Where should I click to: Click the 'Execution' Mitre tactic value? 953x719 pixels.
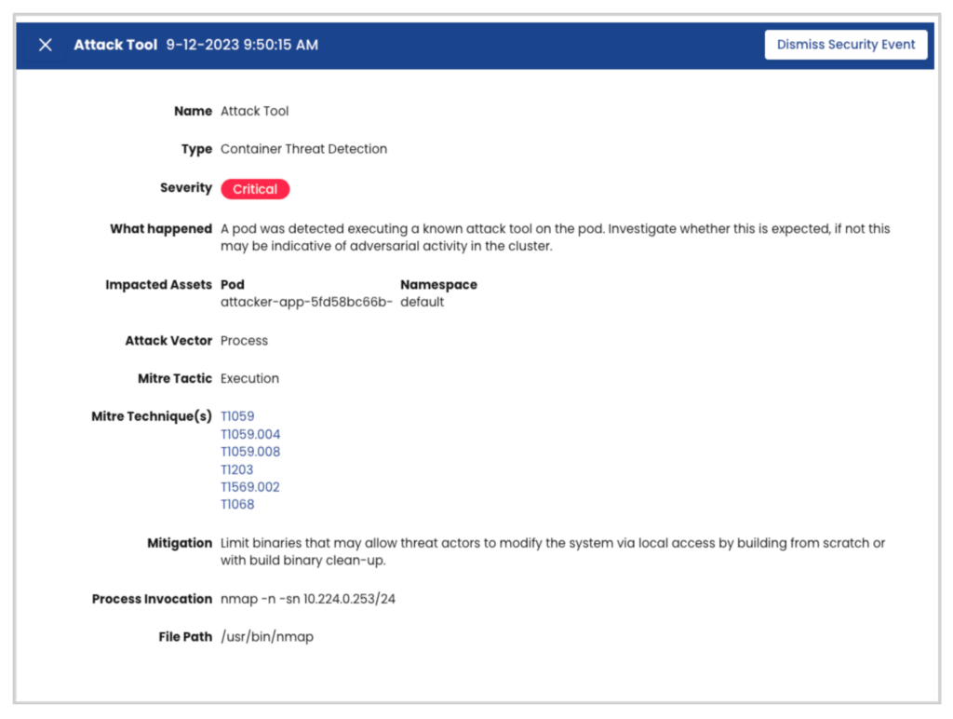point(249,378)
